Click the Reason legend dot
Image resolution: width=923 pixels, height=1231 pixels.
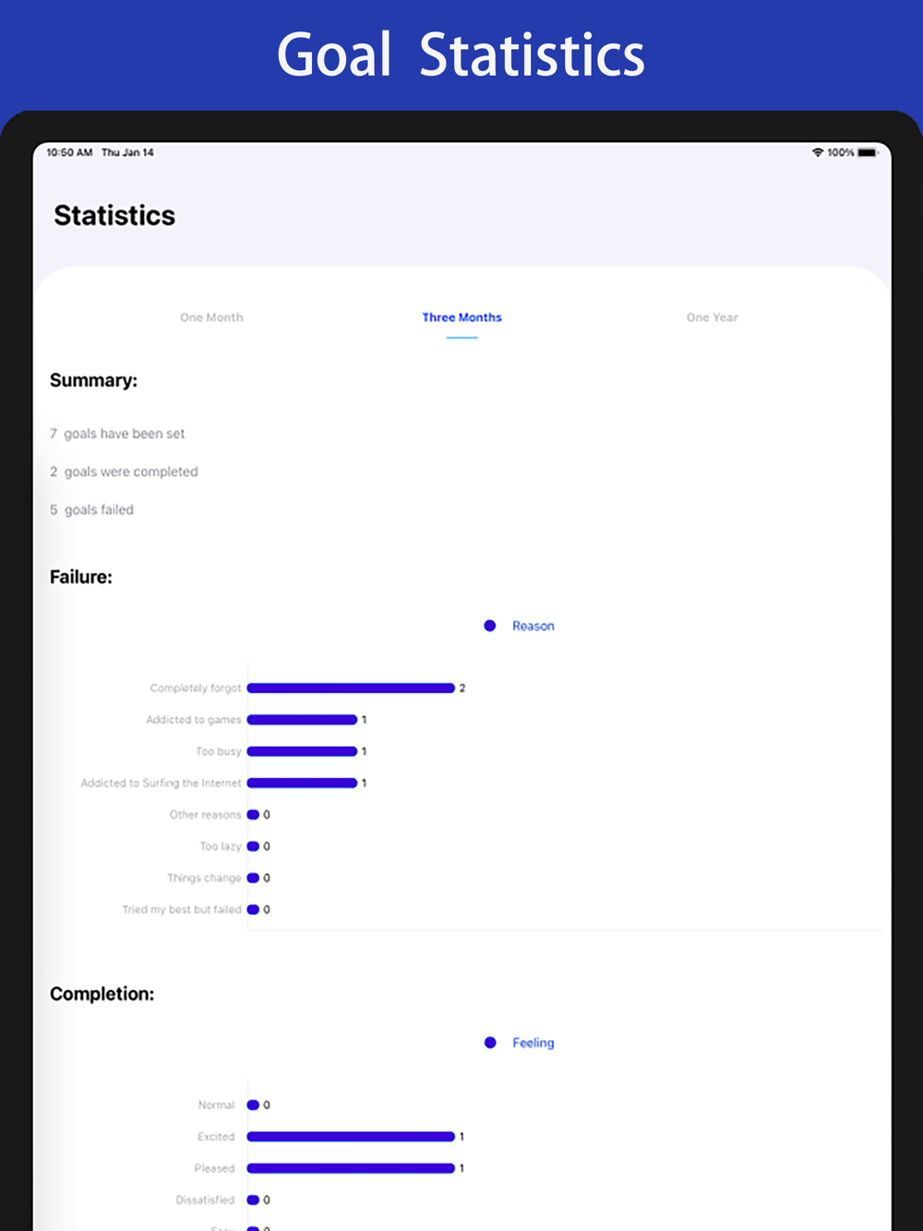click(490, 626)
